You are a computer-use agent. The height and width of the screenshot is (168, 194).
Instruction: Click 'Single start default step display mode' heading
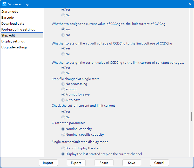pos(80,142)
